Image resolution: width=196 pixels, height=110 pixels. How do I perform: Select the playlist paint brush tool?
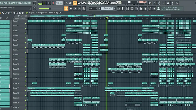coord(3,13)
